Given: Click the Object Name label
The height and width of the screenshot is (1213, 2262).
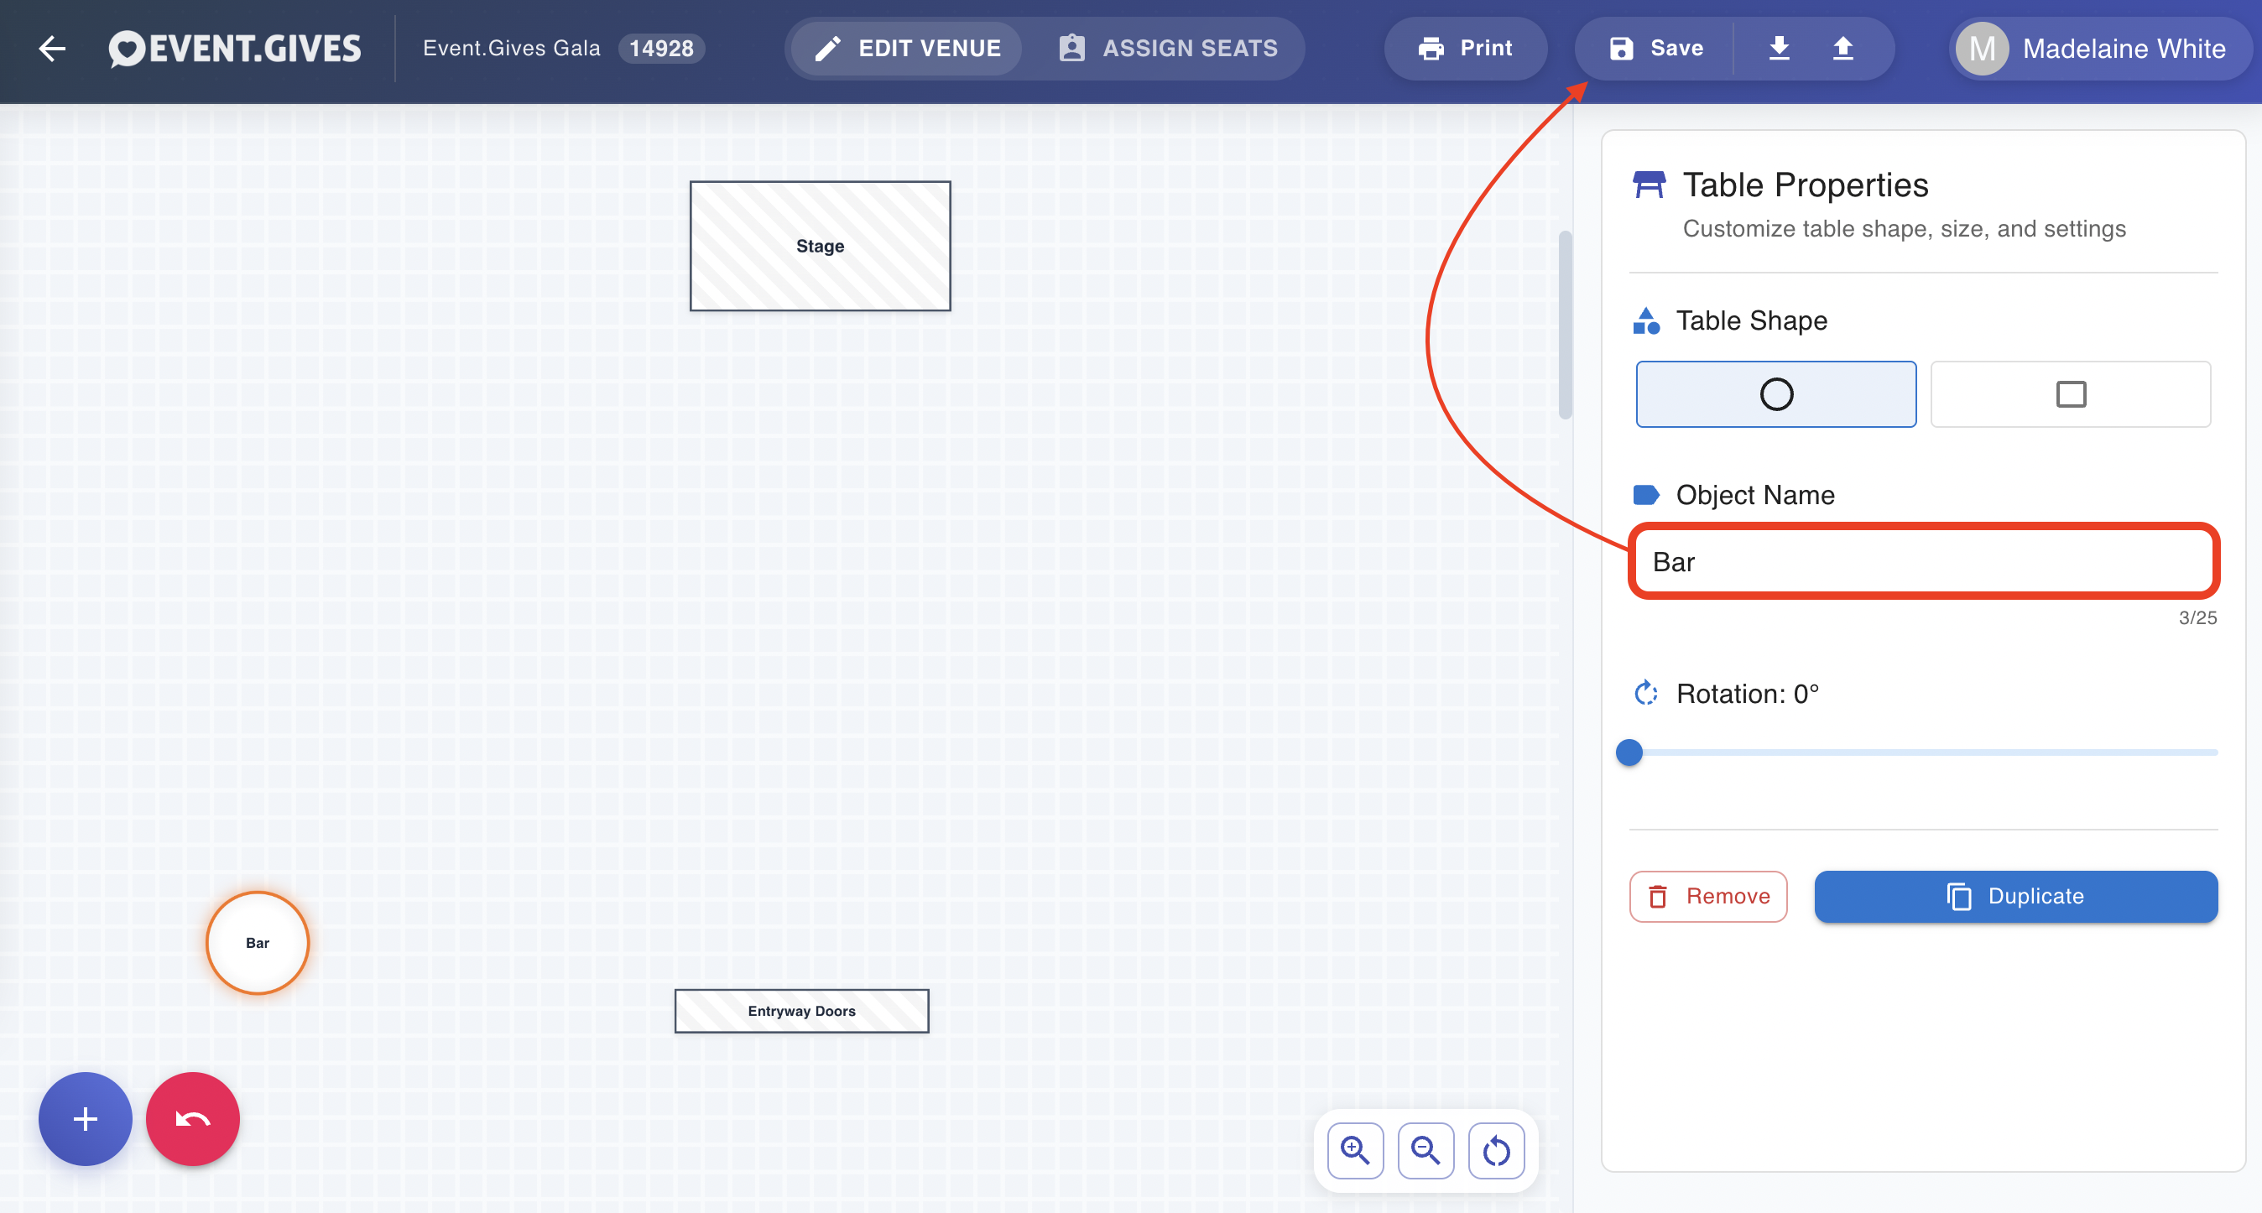Looking at the screenshot, I should pos(1755,495).
